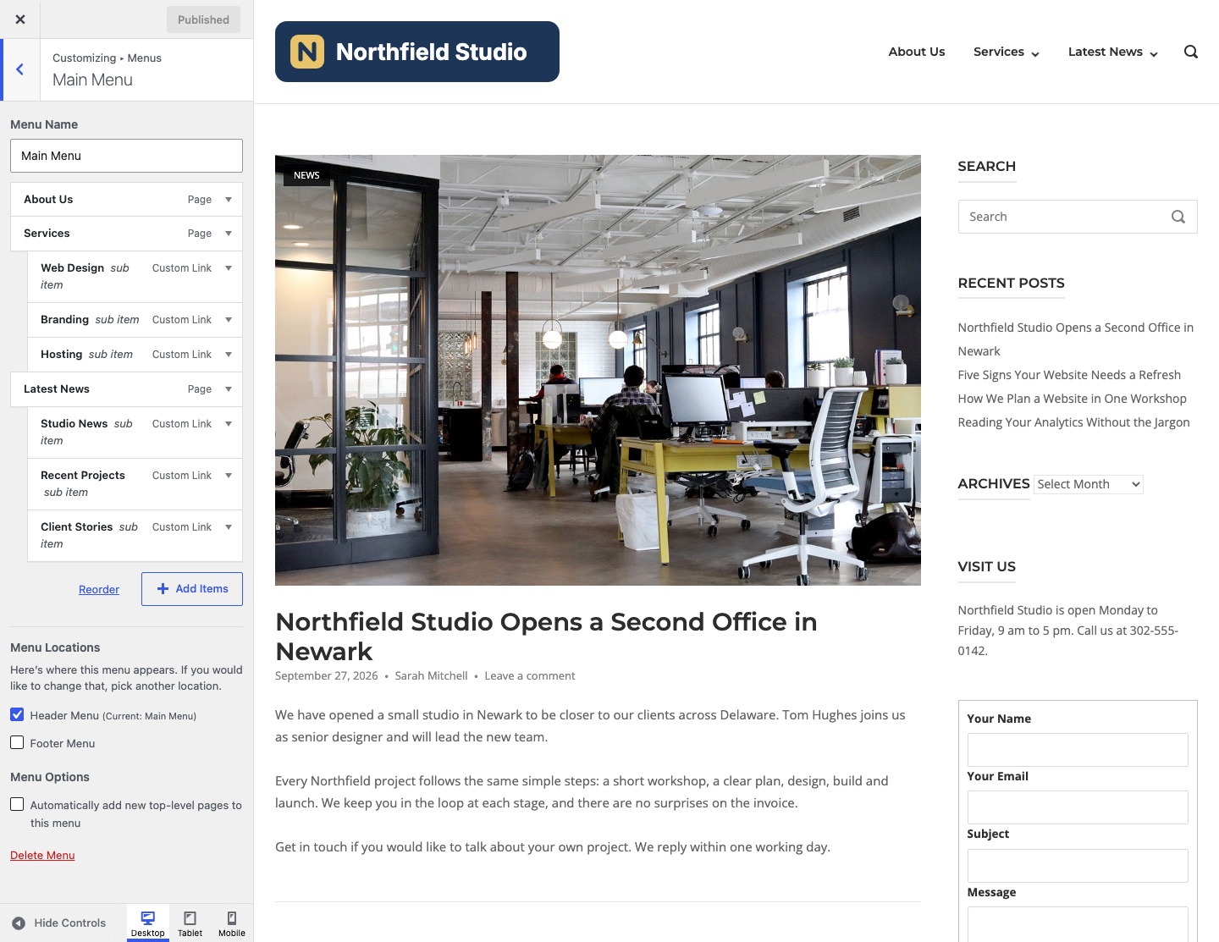This screenshot has height=942, width=1219.
Task: Expand the Client Stories sub item arrow
Action: coord(229,527)
